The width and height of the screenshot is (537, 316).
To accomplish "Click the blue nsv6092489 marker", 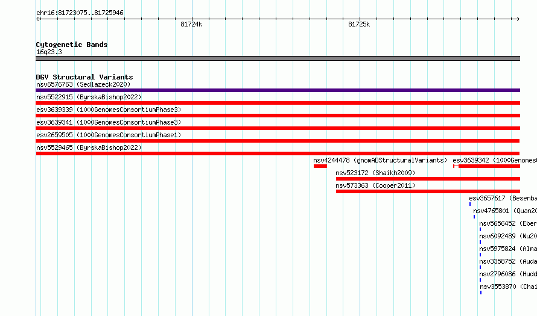I will [x=480, y=242].
